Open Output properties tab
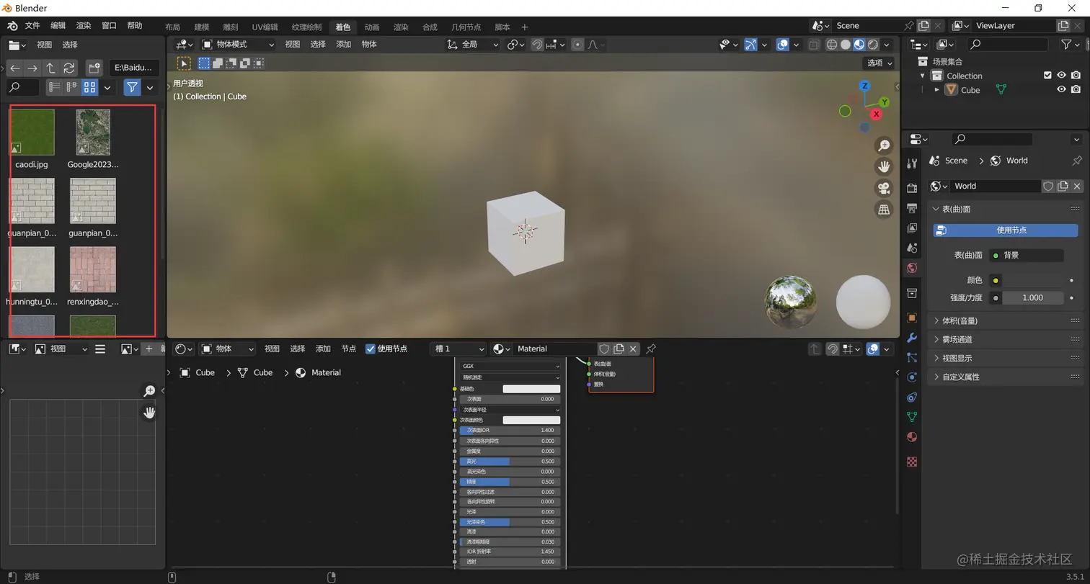This screenshot has width=1090, height=584. (x=912, y=208)
